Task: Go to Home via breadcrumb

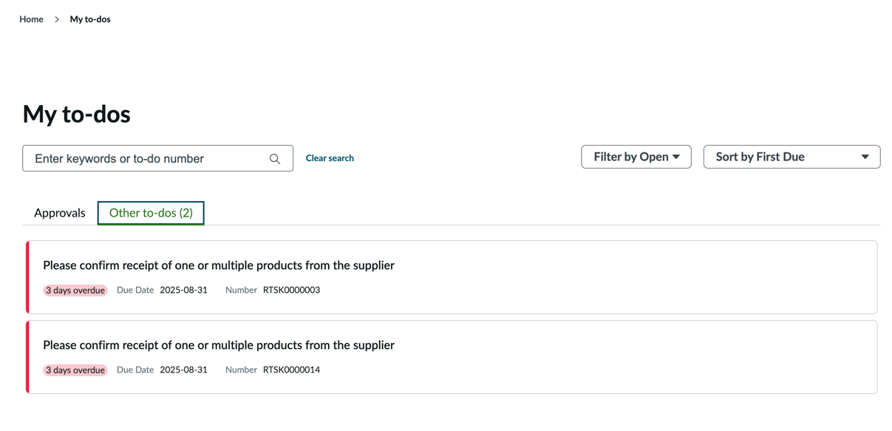Action: point(31,19)
